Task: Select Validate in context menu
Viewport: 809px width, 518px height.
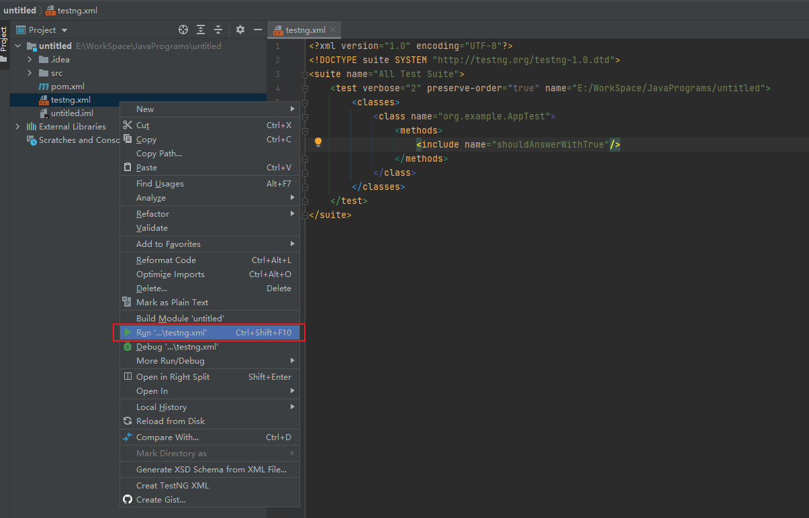Action: click(x=209, y=228)
